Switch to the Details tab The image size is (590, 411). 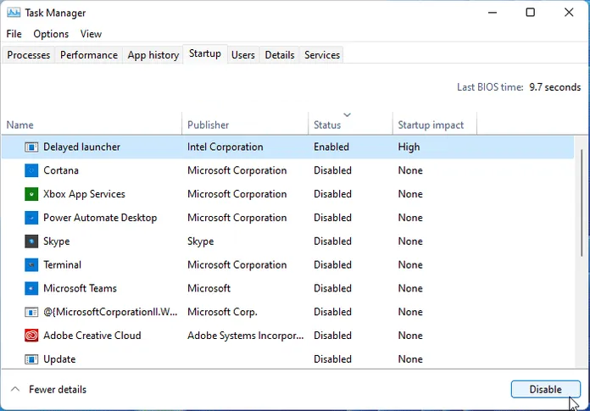[280, 55]
